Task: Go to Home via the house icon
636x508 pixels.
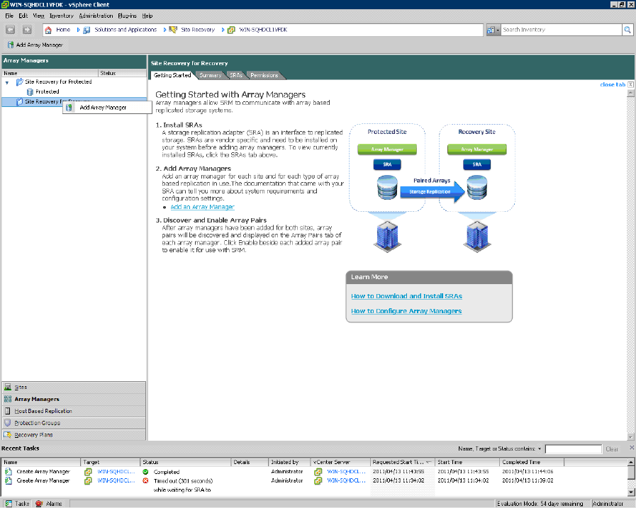Action: pyautogui.click(x=48, y=30)
